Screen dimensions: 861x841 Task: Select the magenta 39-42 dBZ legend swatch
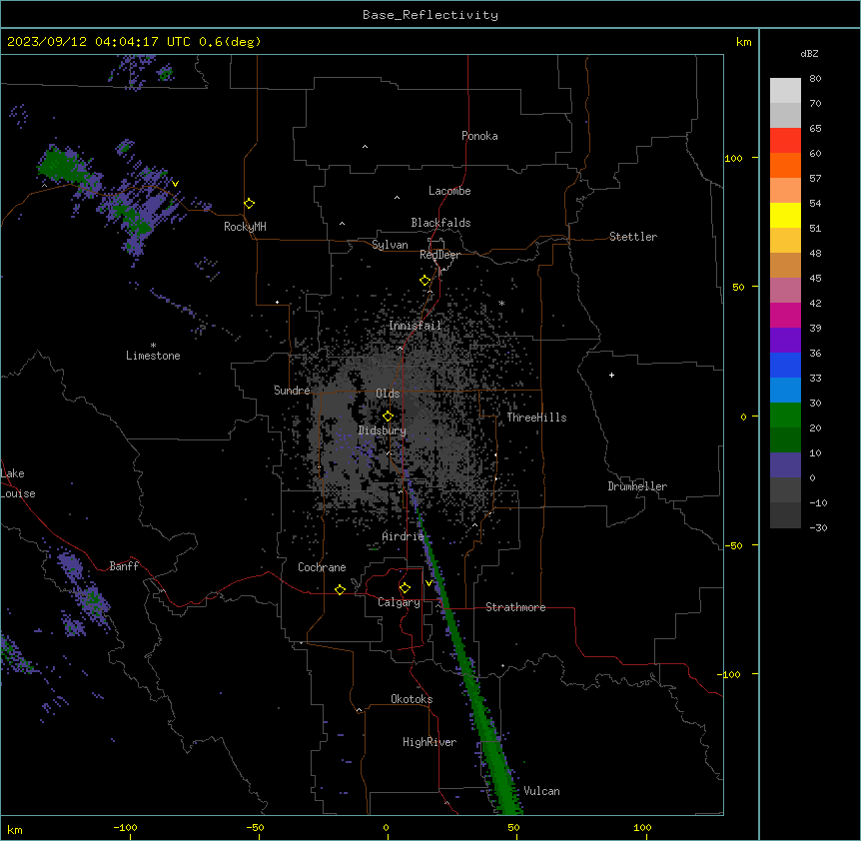coord(785,315)
